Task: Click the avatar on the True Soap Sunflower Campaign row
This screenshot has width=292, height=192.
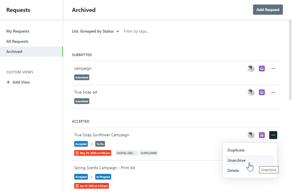Action: click(x=251, y=135)
